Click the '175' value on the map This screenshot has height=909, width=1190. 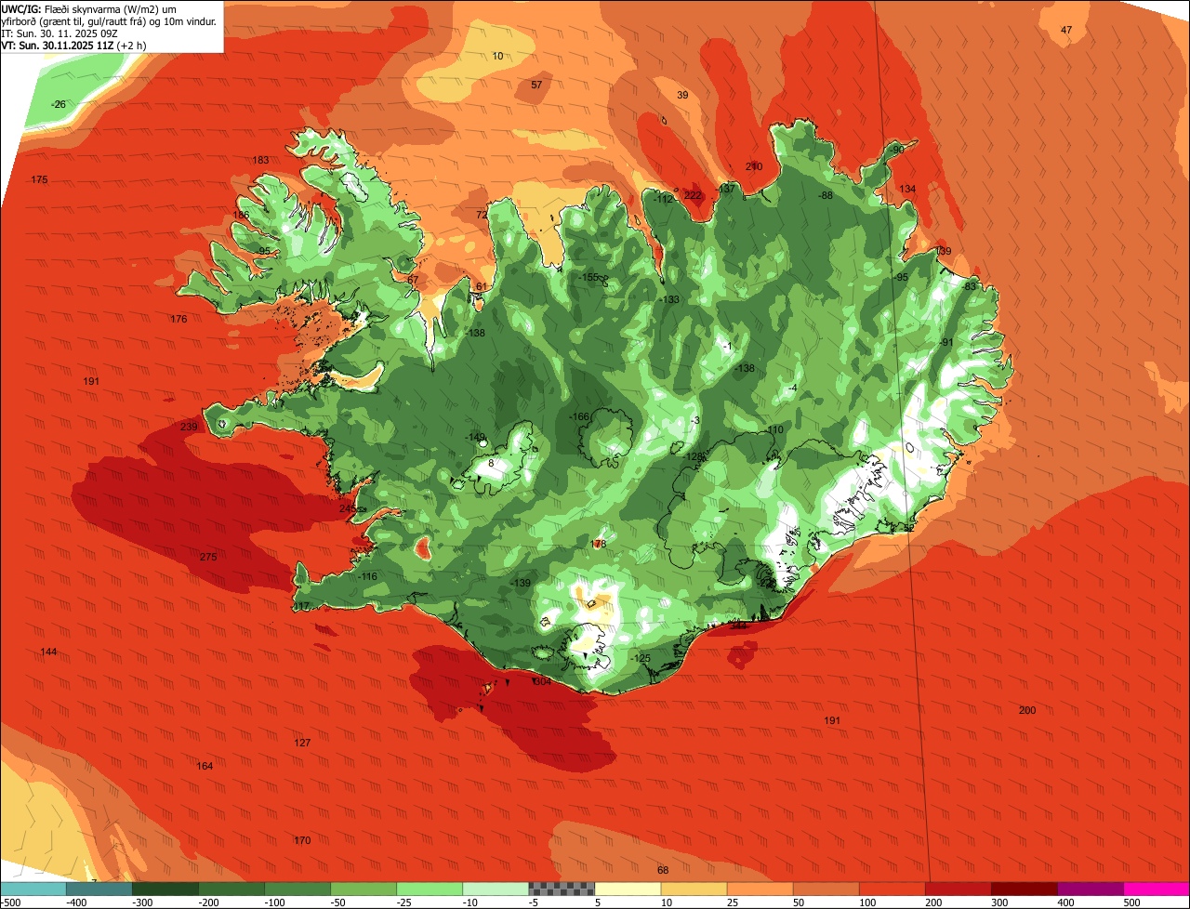click(x=39, y=179)
